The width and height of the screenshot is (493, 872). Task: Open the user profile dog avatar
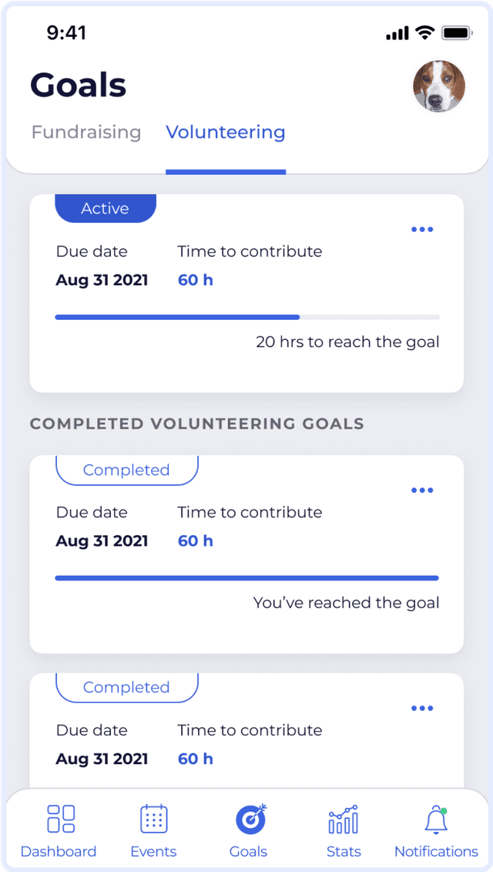click(x=439, y=87)
